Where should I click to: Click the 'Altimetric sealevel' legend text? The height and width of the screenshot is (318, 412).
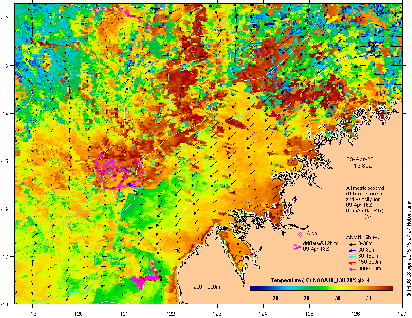click(x=365, y=188)
